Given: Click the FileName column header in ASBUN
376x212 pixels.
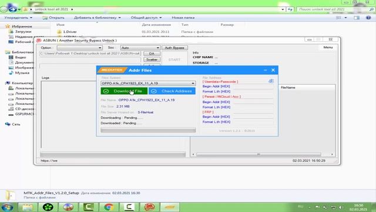Looking at the screenshot, I should [x=288, y=88].
